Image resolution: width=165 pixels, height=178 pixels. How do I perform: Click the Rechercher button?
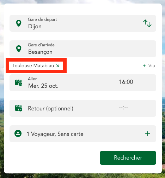point(128,158)
